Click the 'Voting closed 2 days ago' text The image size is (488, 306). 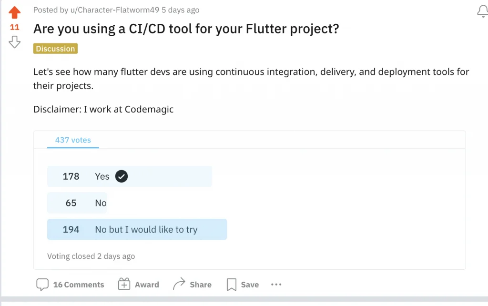click(x=91, y=256)
